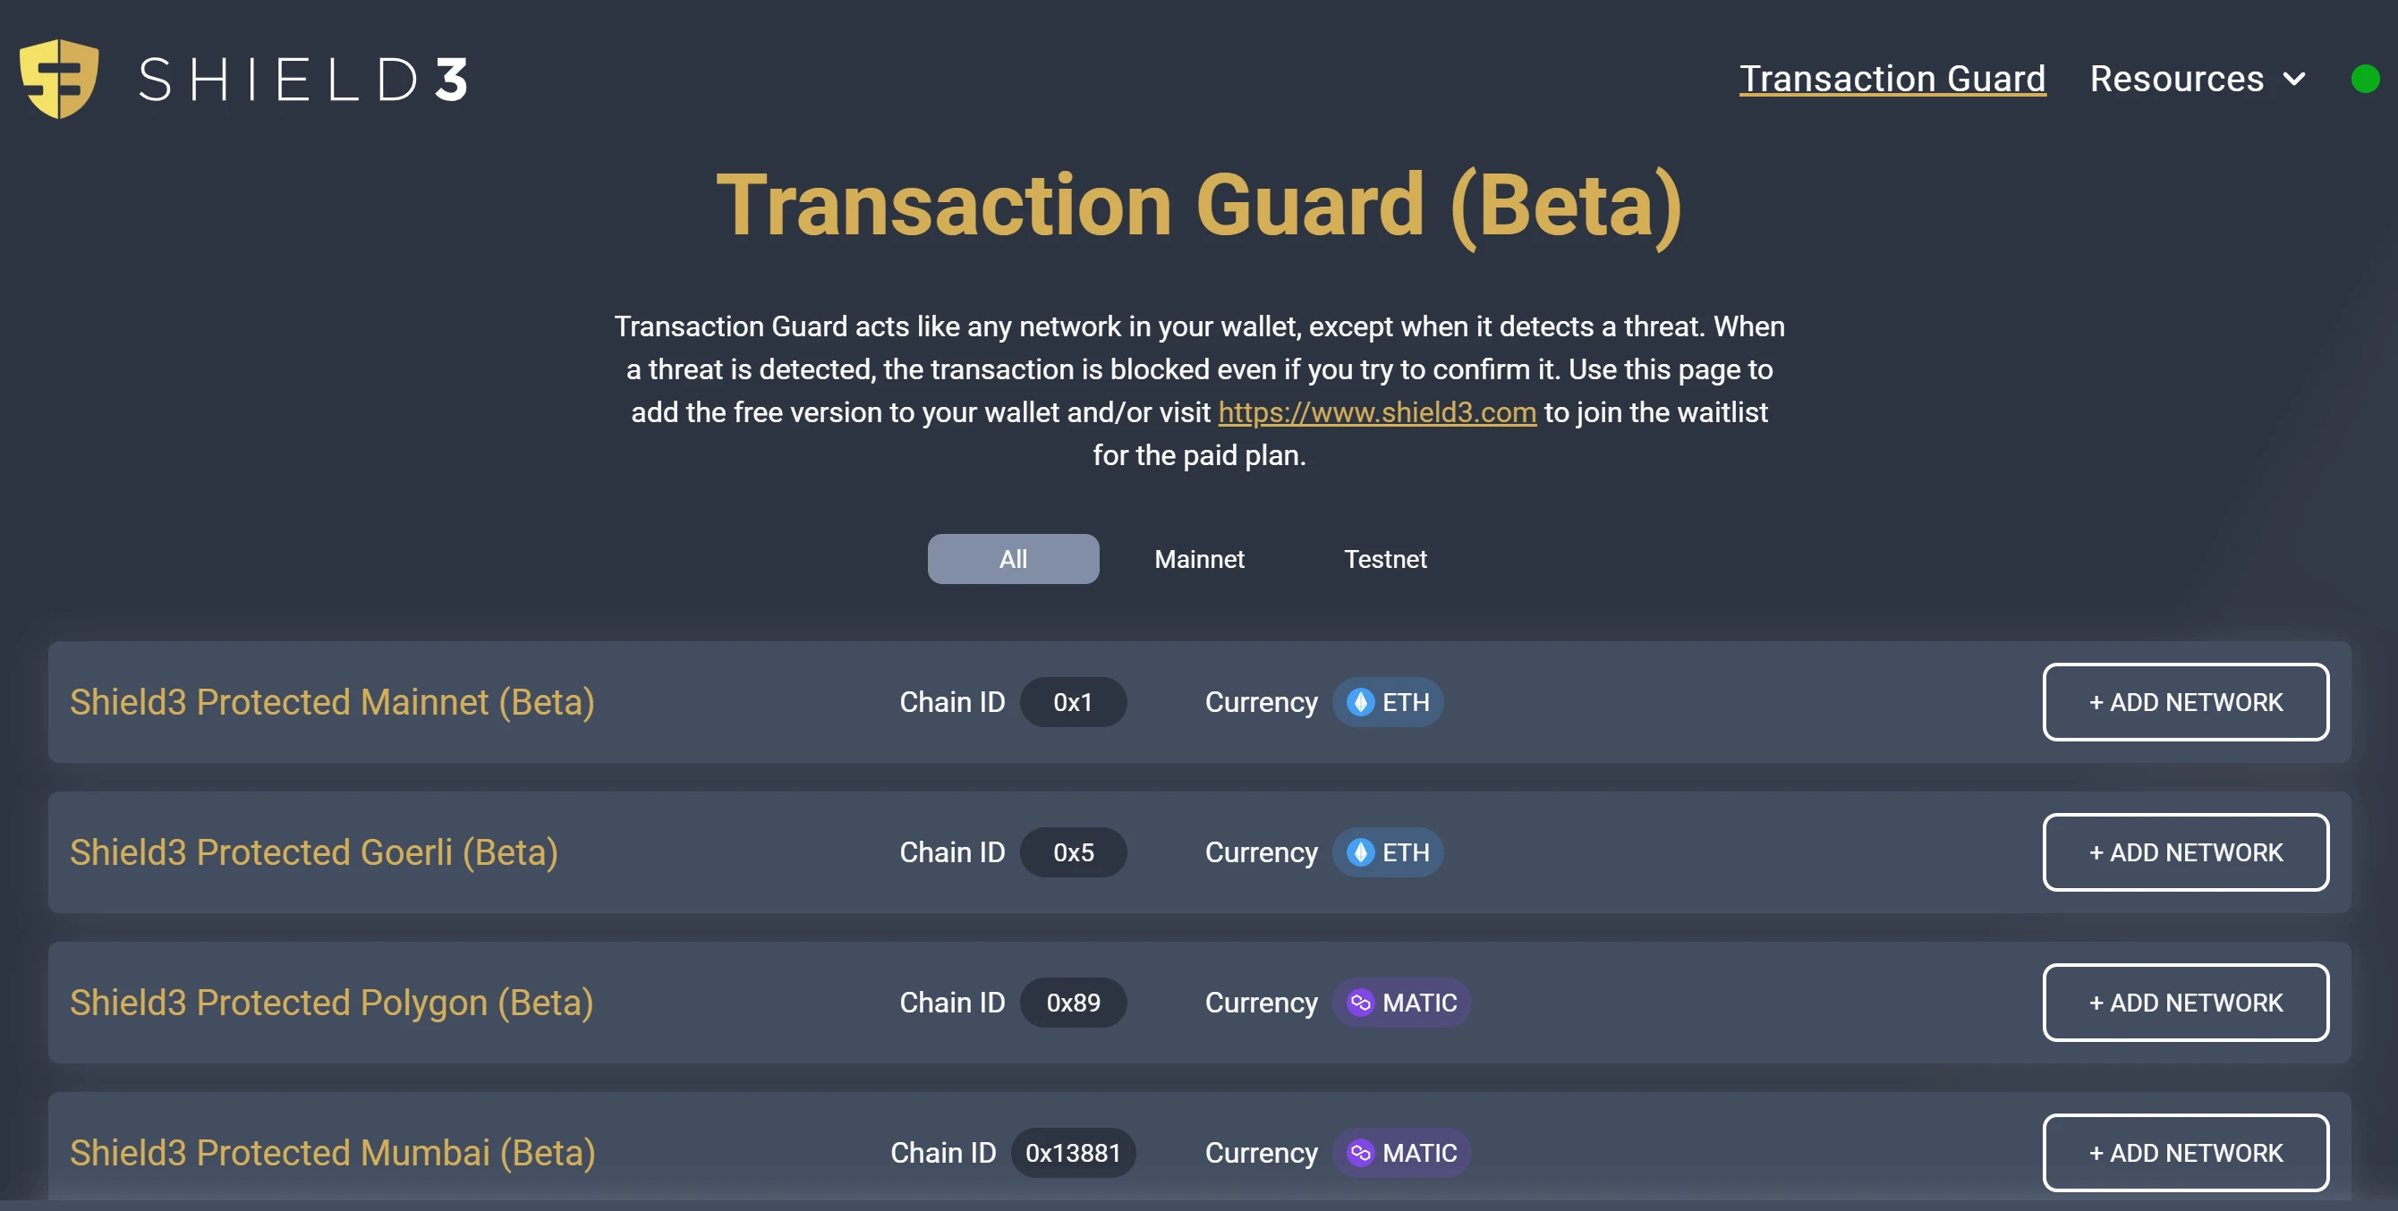Screen dimensions: 2398x1211
Task: Open the Transaction Guard nav link
Action: coord(1892,79)
